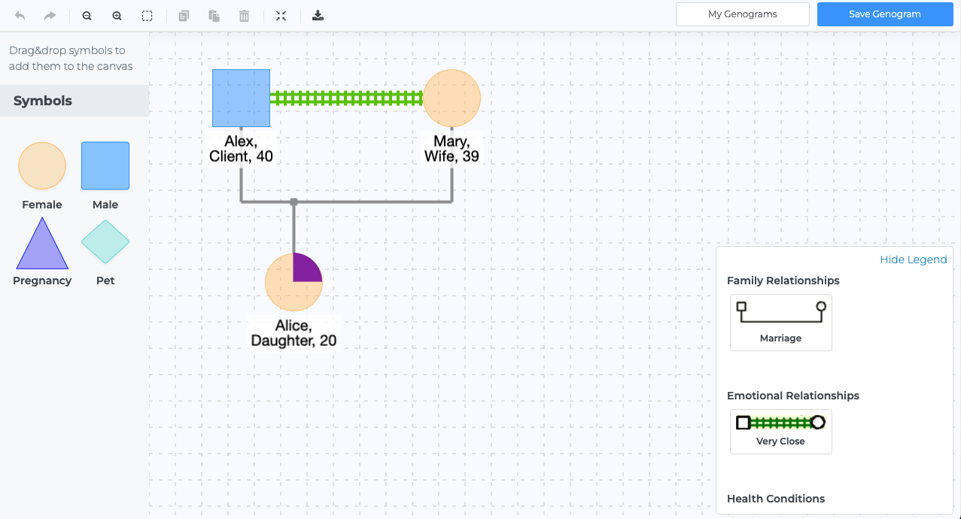The width and height of the screenshot is (961, 519).
Task: Click the download/export icon
Action: click(318, 15)
